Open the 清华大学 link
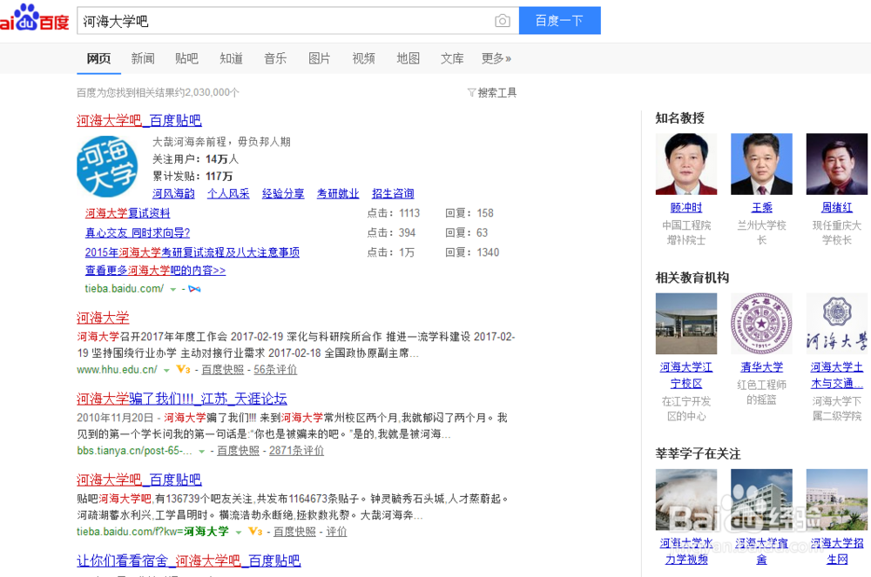The height and width of the screenshot is (577, 871). 761,367
